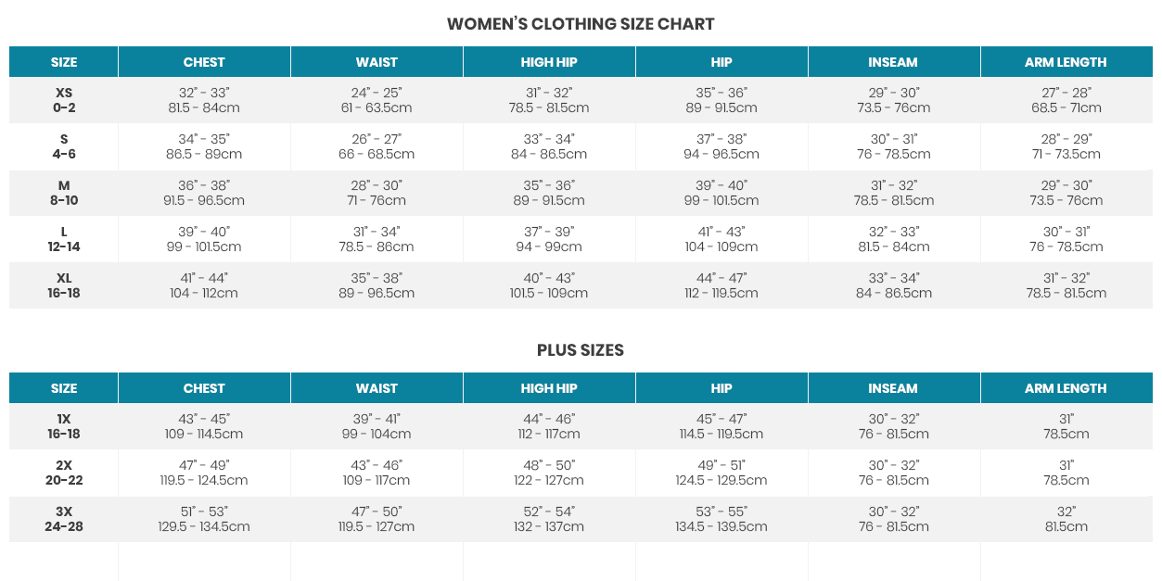Click the Waist header in the top table
Screen dimensions: 1162x581
tap(377, 62)
